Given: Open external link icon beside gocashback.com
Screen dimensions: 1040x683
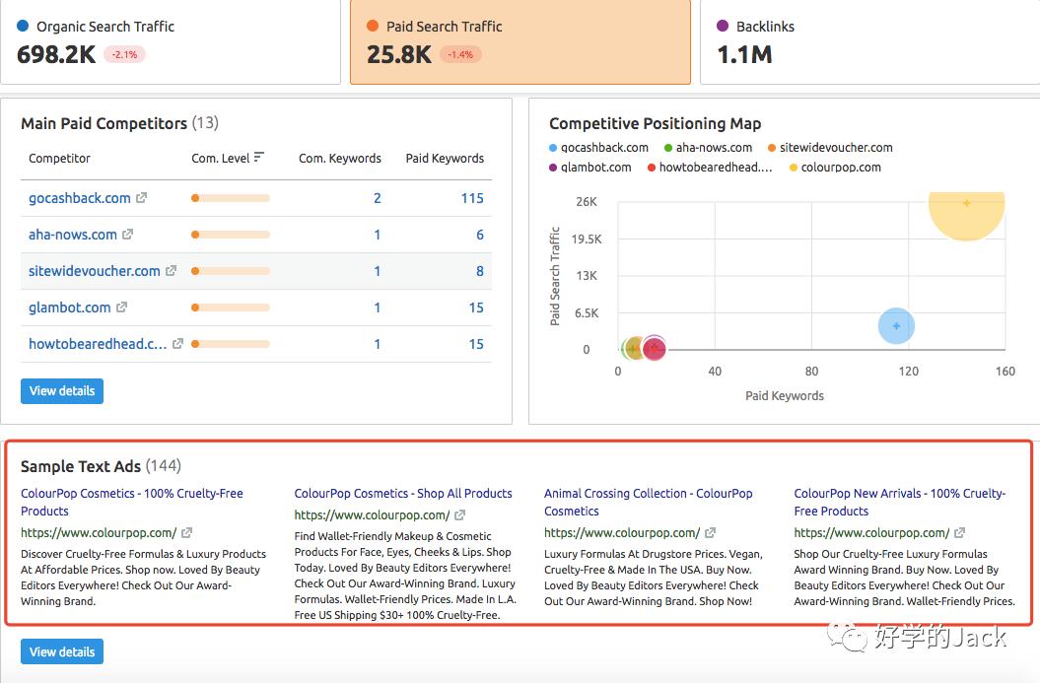Looking at the screenshot, I should pyautogui.click(x=142, y=198).
